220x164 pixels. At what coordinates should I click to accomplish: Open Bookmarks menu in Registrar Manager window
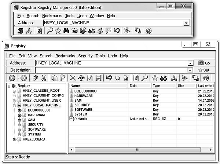coord(52,16)
